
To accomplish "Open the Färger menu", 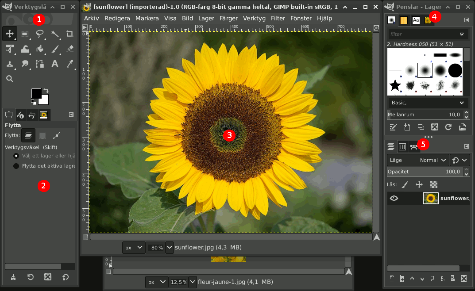I will (x=228, y=18).
